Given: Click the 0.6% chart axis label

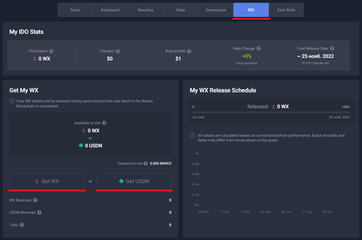Looking at the screenshot, I should coord(195,174).
